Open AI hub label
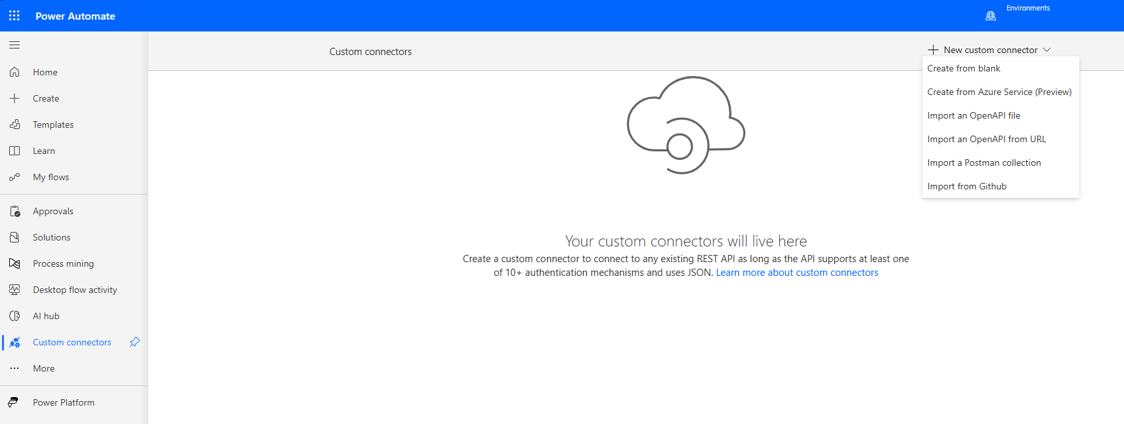Viewport: 1124px width, 424px height. click(x=46, y=316)
